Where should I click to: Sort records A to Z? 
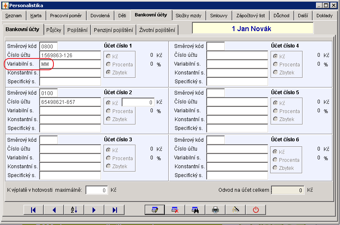pos(74,210)
